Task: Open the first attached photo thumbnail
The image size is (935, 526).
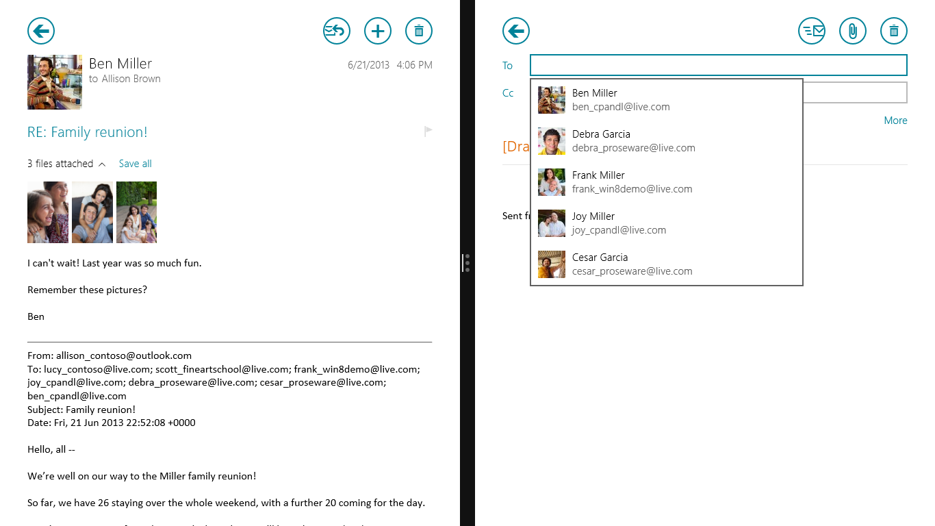Action: point(48,212)
